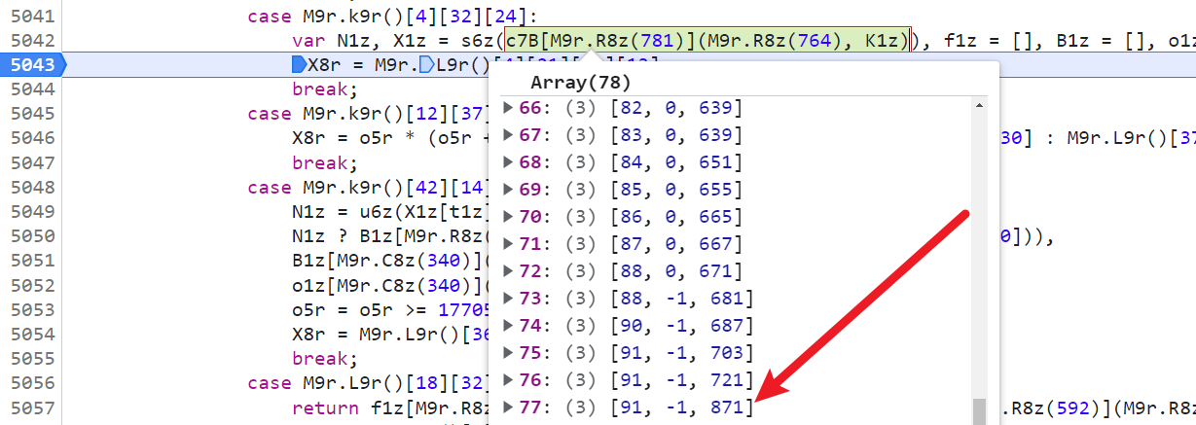Screen dimensions: 1196x425
Task: Unfold array item 75 [91, -1, 703]
Action: coord(509,352)
